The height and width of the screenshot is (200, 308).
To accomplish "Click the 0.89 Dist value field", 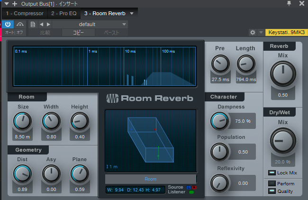I will (22, 190).
